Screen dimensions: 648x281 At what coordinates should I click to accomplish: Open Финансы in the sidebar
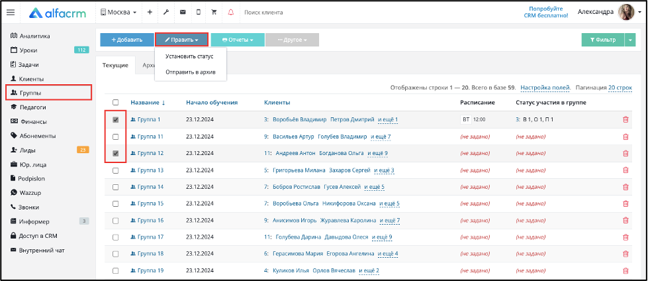28,122
